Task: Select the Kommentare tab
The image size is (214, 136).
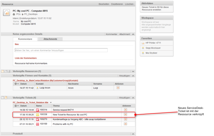Action: point(25,39)
